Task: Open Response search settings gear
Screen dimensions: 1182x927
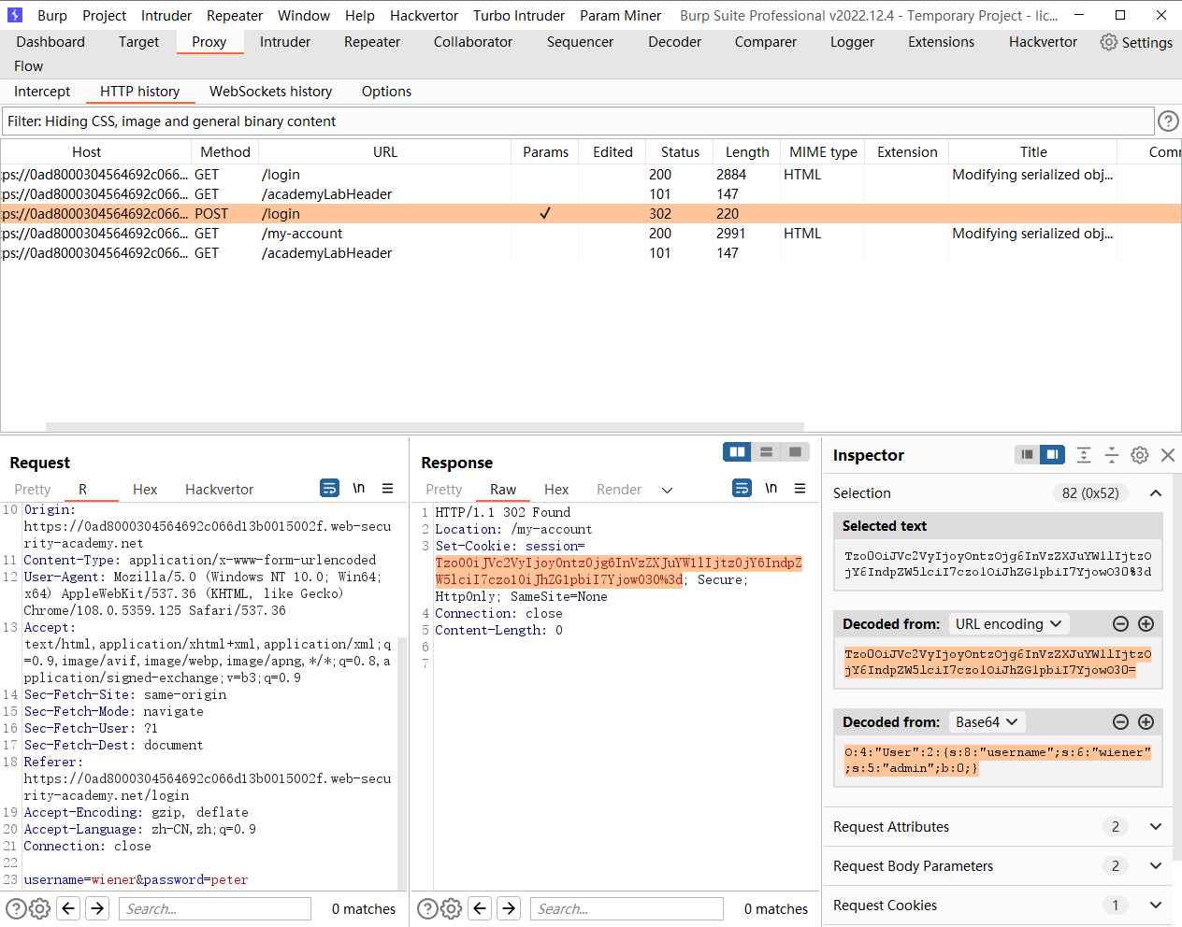Action: coord(451,908)
